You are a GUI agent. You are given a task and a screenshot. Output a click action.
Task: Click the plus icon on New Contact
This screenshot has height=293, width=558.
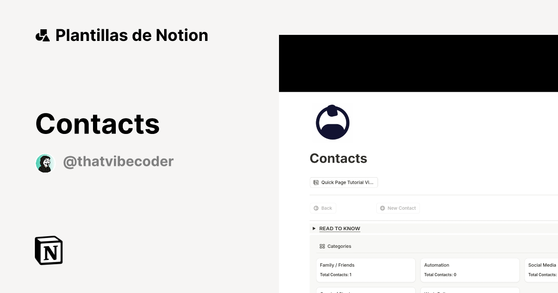tap(382, 208)
